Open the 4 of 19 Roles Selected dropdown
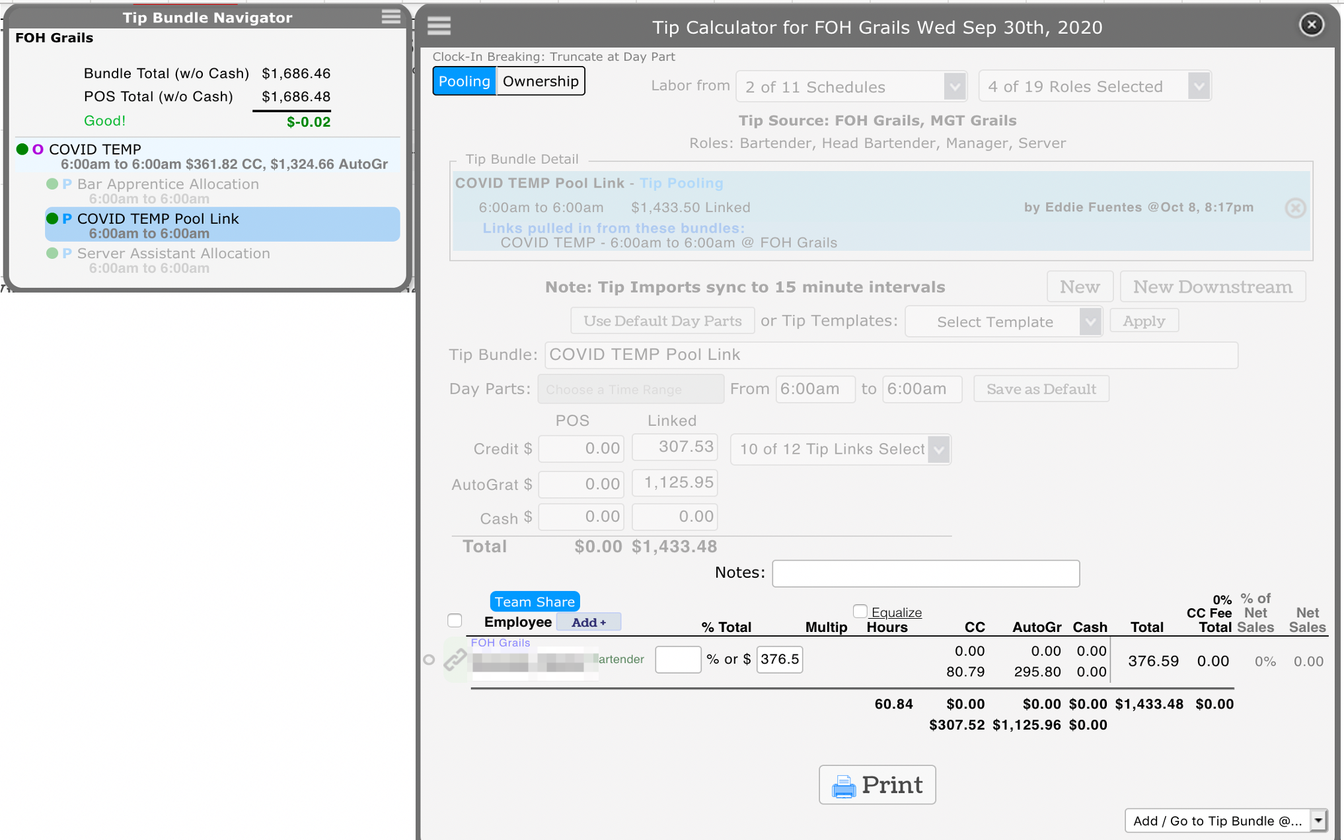 [x=1094, y=87]
